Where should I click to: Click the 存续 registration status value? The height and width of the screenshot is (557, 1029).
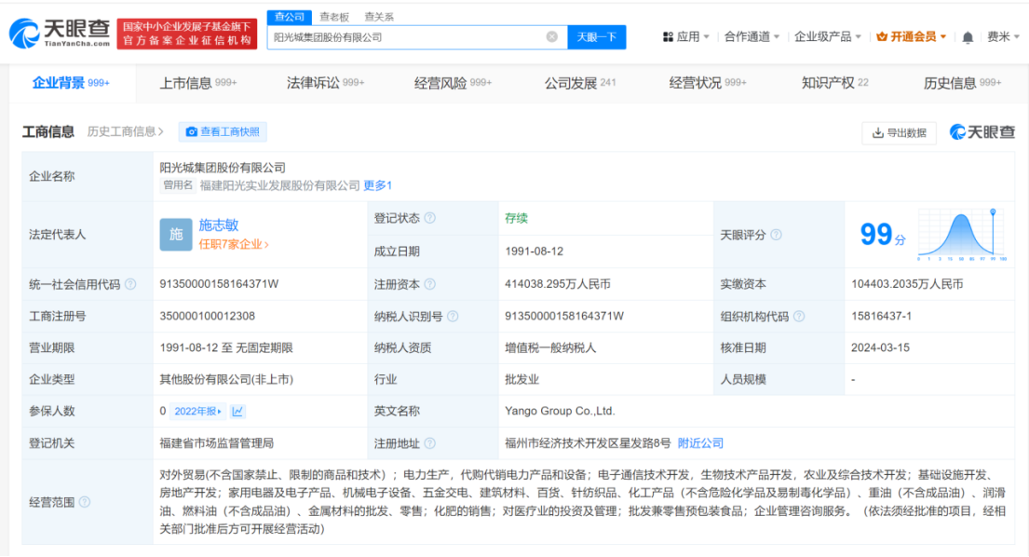tap(517, 218)
